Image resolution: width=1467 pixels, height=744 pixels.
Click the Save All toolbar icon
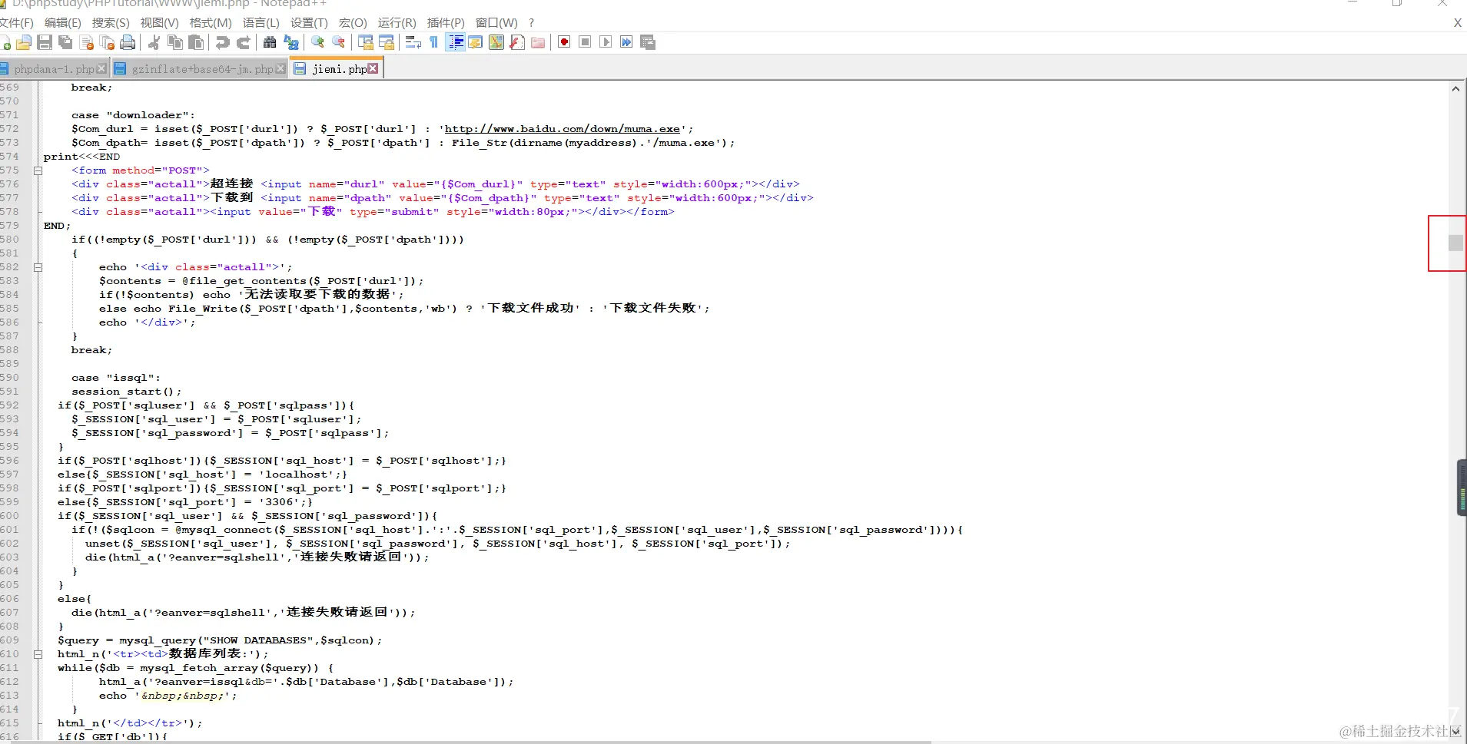(65, 42)
